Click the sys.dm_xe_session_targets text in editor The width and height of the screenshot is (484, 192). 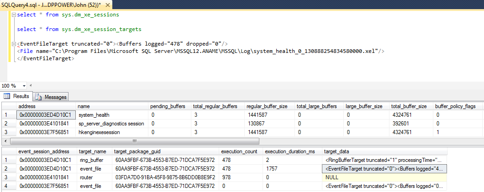click(101, 29)
